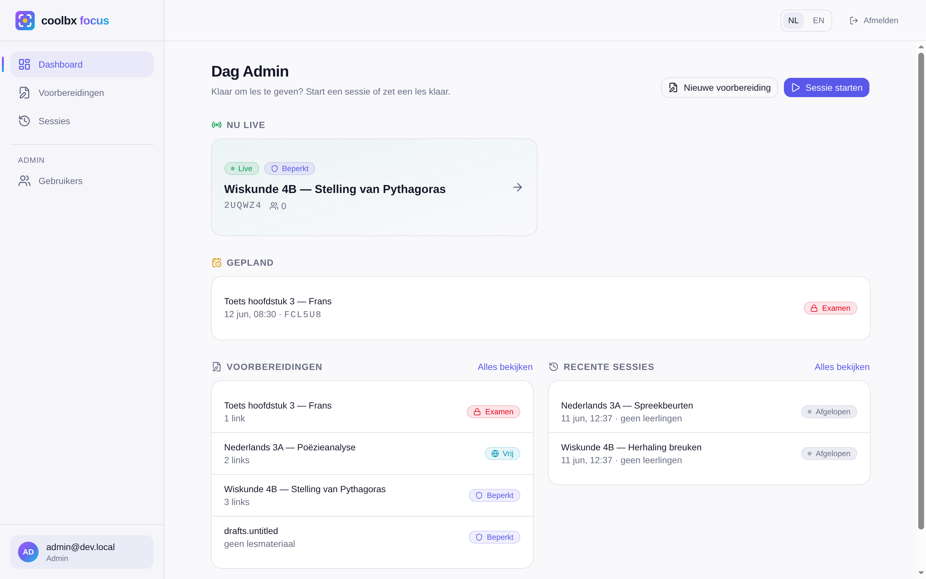The height and width of the screenshot is (579, 926).
Task: Click geen lesmateriaal text under drafts.untitled
Action: click(x=259, y=544)
